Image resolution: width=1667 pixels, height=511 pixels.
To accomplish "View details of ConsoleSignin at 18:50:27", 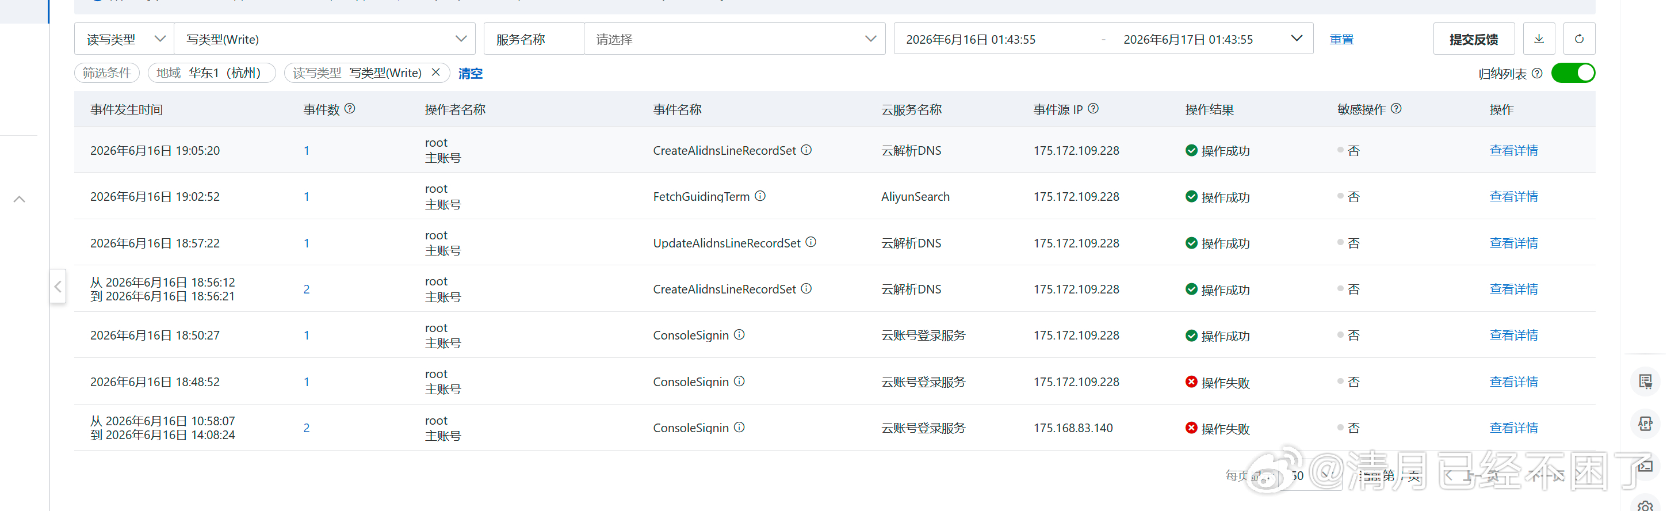I will pos(1513,335).
